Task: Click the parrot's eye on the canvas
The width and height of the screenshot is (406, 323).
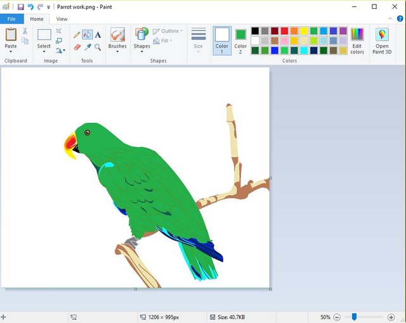Action: point(88,132)
